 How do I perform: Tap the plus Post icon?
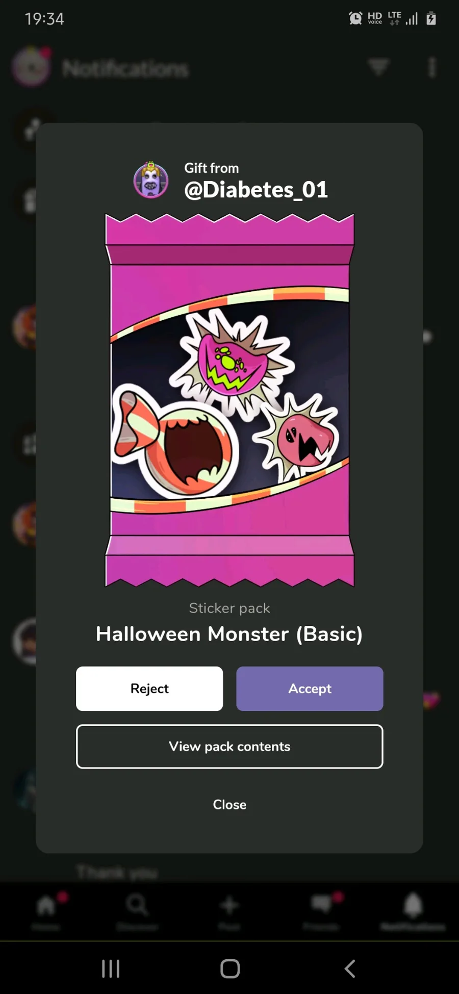[x=229, y=905]
